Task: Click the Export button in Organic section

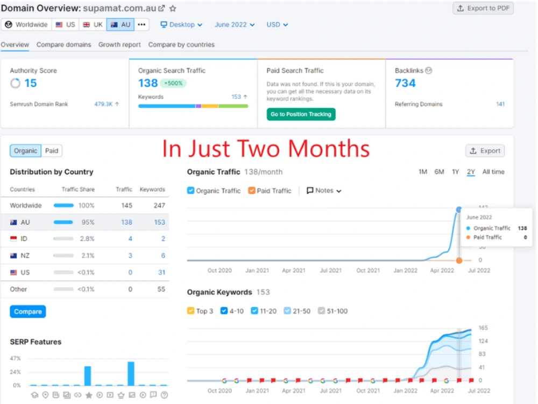Action: [x=485, y=151]
